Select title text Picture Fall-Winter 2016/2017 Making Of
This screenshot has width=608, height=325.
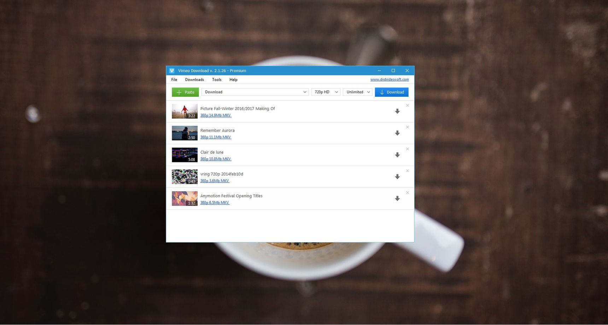pyautogui.click(x=238, y=109)
